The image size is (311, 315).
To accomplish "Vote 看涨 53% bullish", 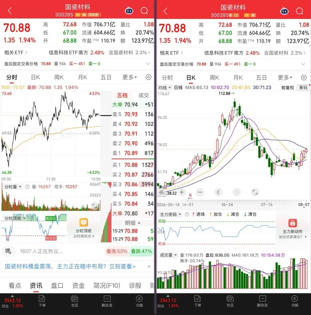I will click(x=117, y=251).
